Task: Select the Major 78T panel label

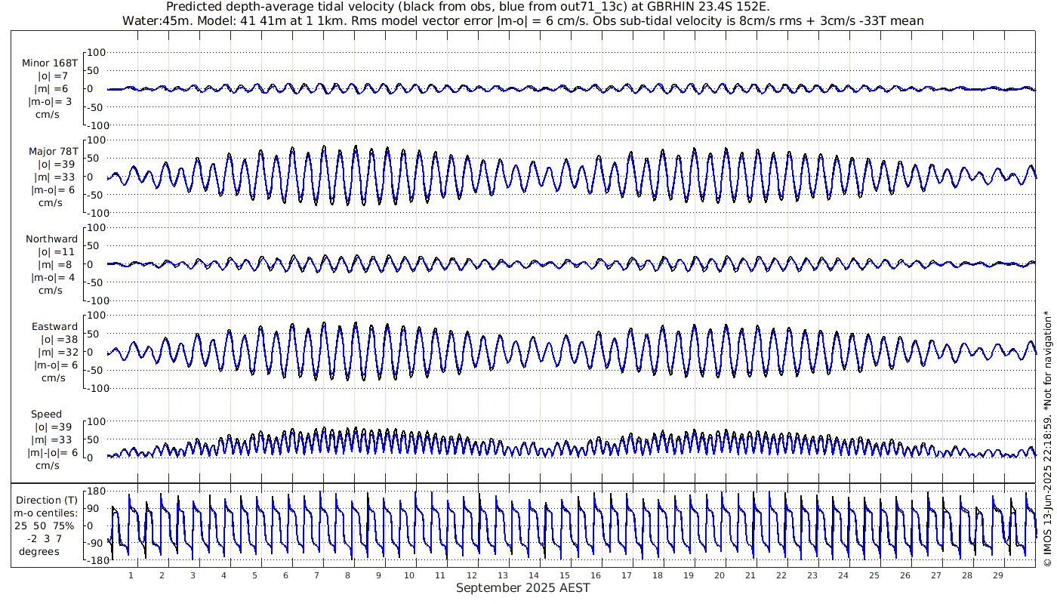Action: pos(51,151)
